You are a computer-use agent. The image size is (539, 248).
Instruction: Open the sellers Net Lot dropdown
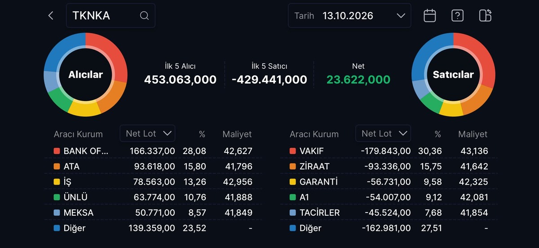(x=383, y=133)
